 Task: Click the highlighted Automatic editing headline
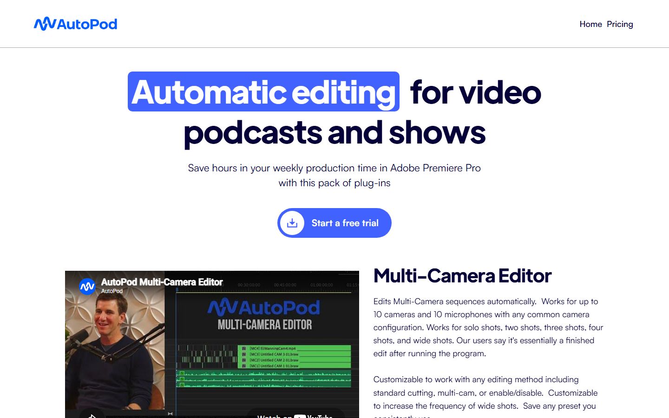pos(263,91)
